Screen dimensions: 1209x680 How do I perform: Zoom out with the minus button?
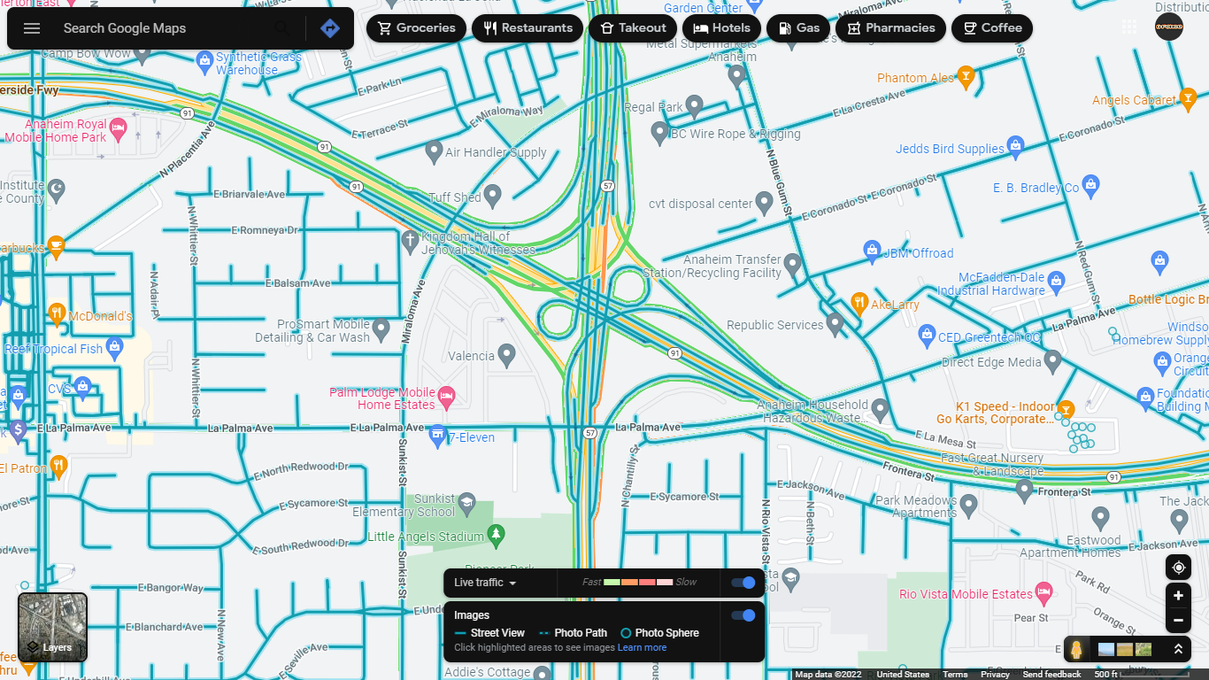click(x=1178, y=621)
